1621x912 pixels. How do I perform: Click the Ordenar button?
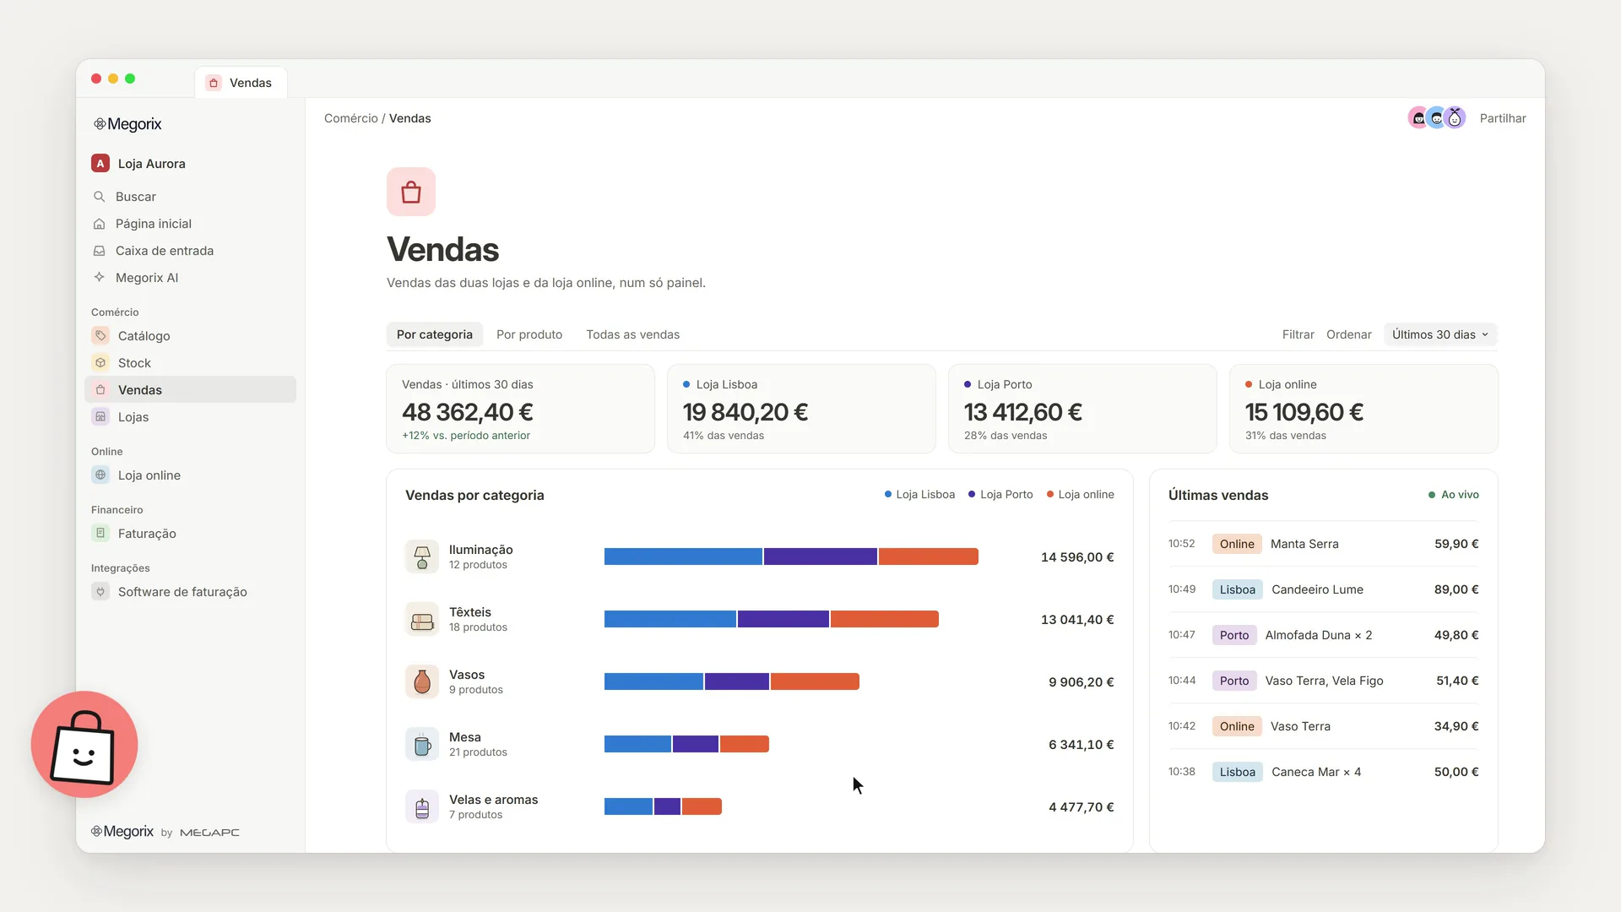pyautogui.click(x=1348, y=334)
